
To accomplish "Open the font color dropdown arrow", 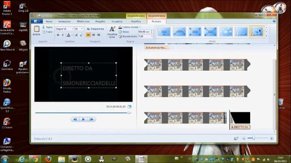I will click(x=72, y=35).
